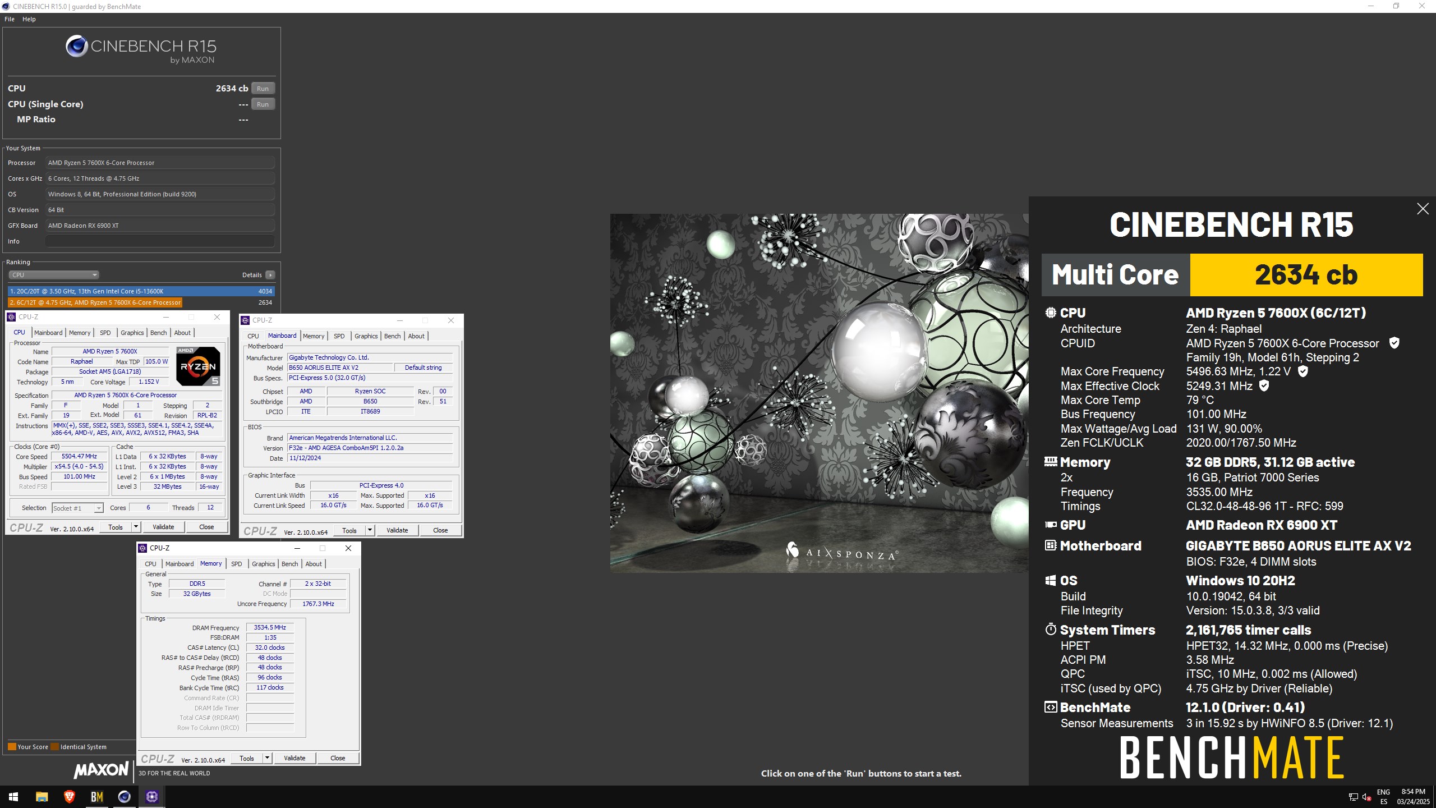Click Max Core Frequency shield icon
1436x808 pixels.
click(x=1303, y=371)
